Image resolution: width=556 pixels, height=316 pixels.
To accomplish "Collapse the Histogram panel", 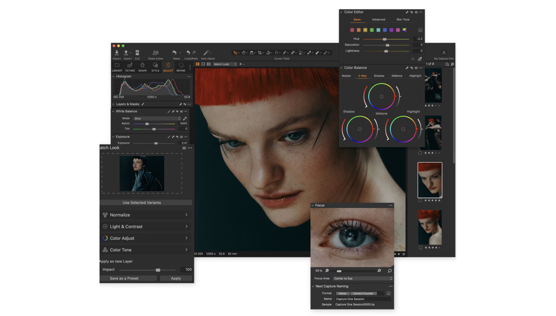I will click(114, 77).
